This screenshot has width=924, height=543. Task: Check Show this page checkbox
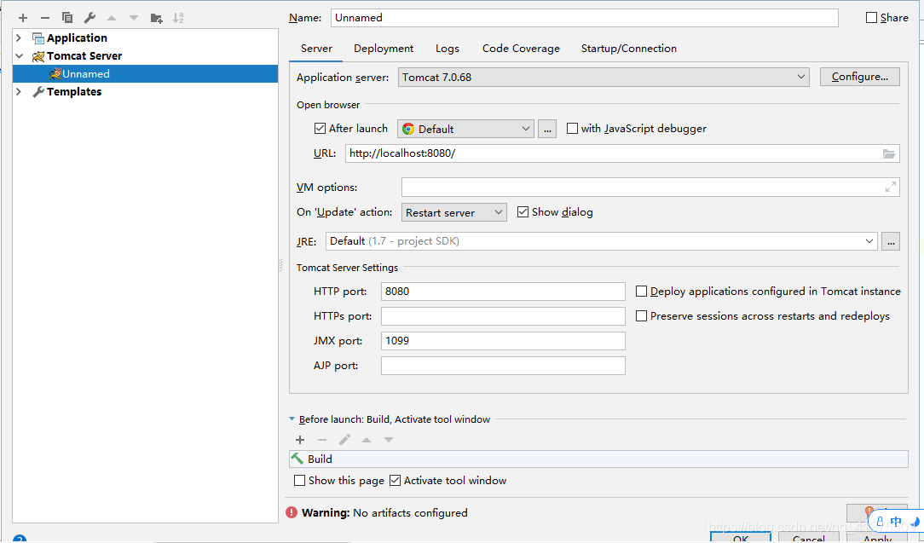[x=299, y=481]
